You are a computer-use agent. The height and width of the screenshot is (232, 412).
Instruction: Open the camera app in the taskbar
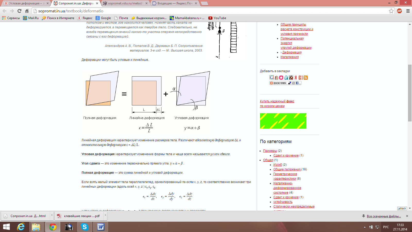click(x=68, y=227)
